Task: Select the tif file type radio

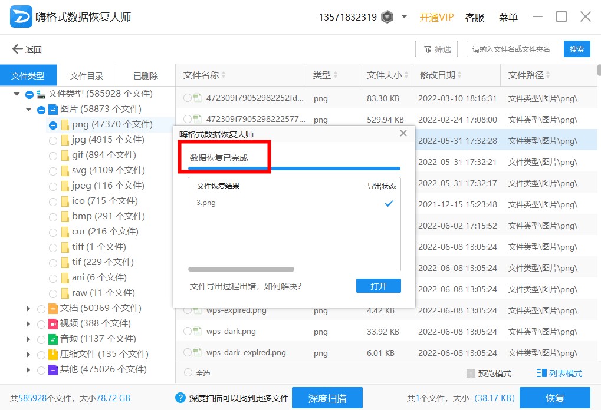Action: pos(53,263)
